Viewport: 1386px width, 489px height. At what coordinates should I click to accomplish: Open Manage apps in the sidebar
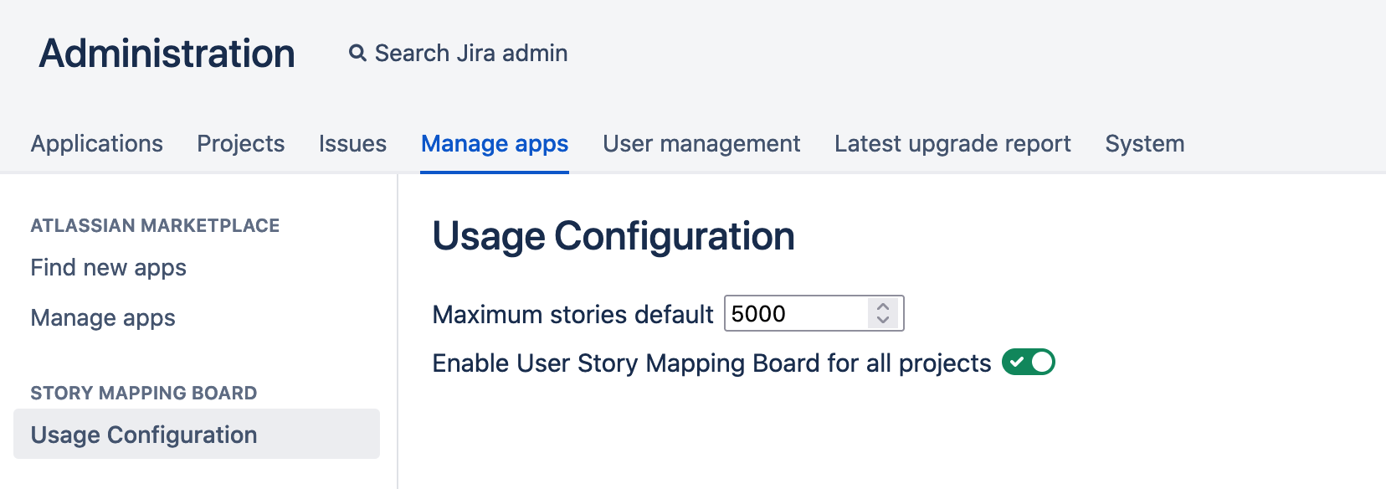[103, 318]
